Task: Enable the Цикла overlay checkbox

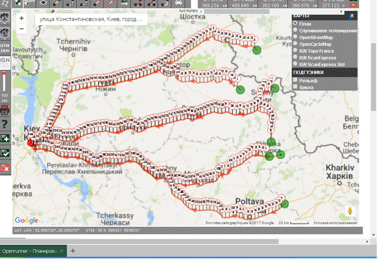Action: 296,87
